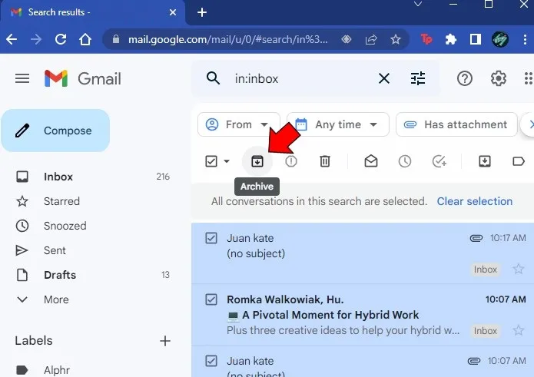Open the select-all checkbox dropdown arrow
This screenshot has height=377, width=534.
[227, 161]
